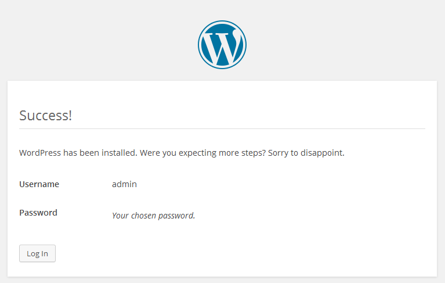Click the divider line under Success heading
The width and height of the screenshot is (445, 283).
coord(222,128)
